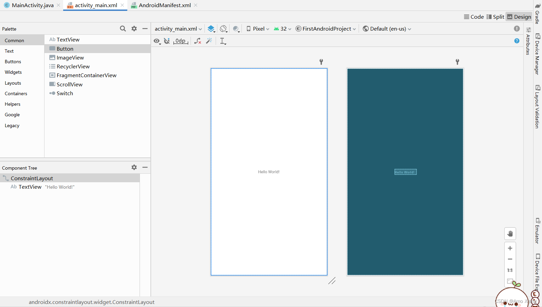Viewport: 542px width, 307px height.
Task: Zoom in with the plus button
Action: [x=510, y=248]
